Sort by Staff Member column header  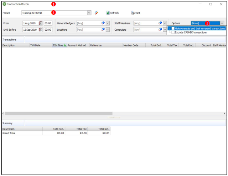tap(219, 45)
